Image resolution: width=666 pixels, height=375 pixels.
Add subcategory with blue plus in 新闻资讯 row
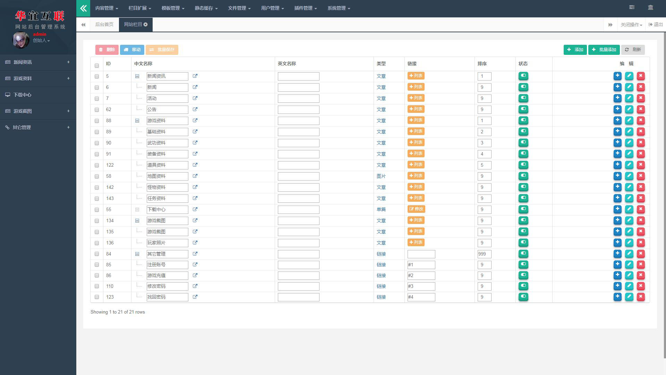coord(617,76)
